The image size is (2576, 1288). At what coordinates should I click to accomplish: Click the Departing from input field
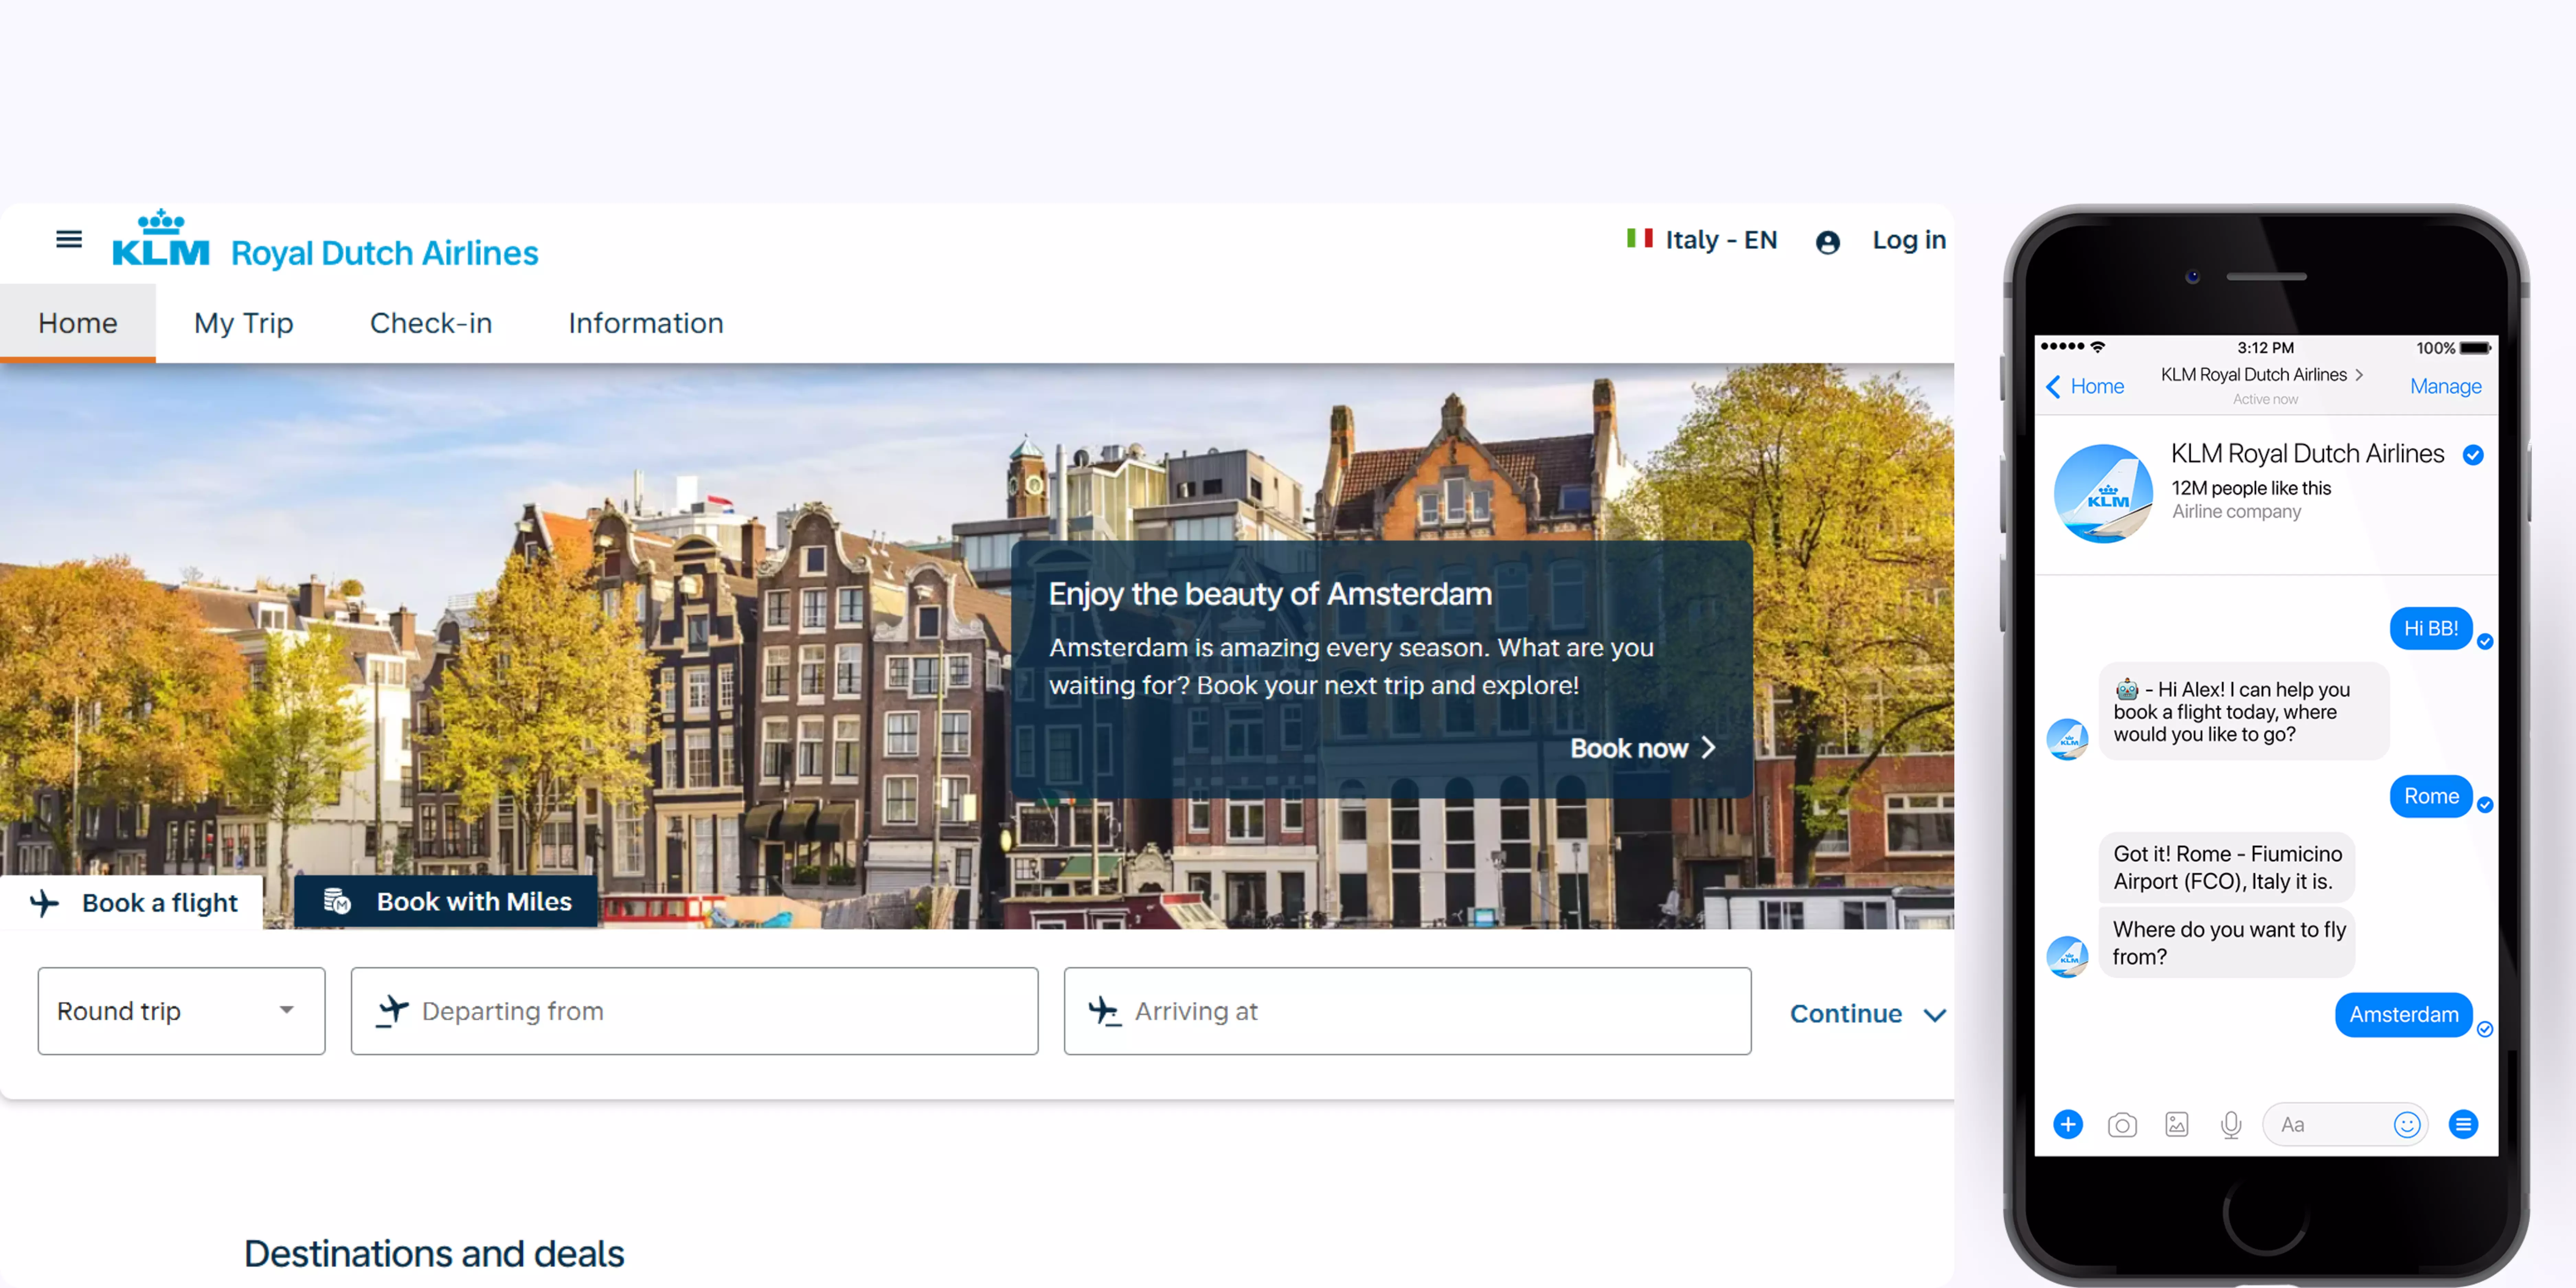(694, 1011)
